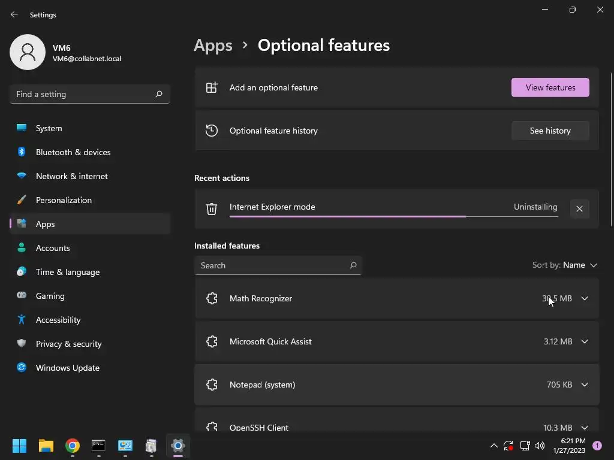Image resolution: width=614 pixels, height=460 pixels.
Task: Click the sync status tray icon
Action: [x=508, y=446]
